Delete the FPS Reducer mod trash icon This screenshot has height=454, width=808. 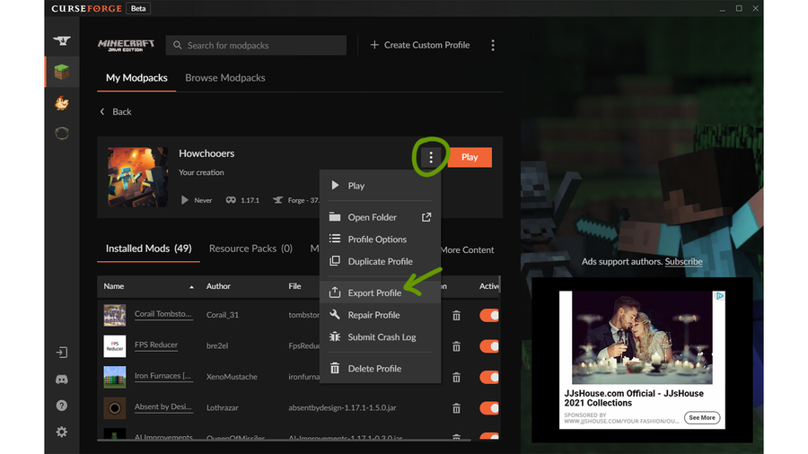(x=457, y=346)
